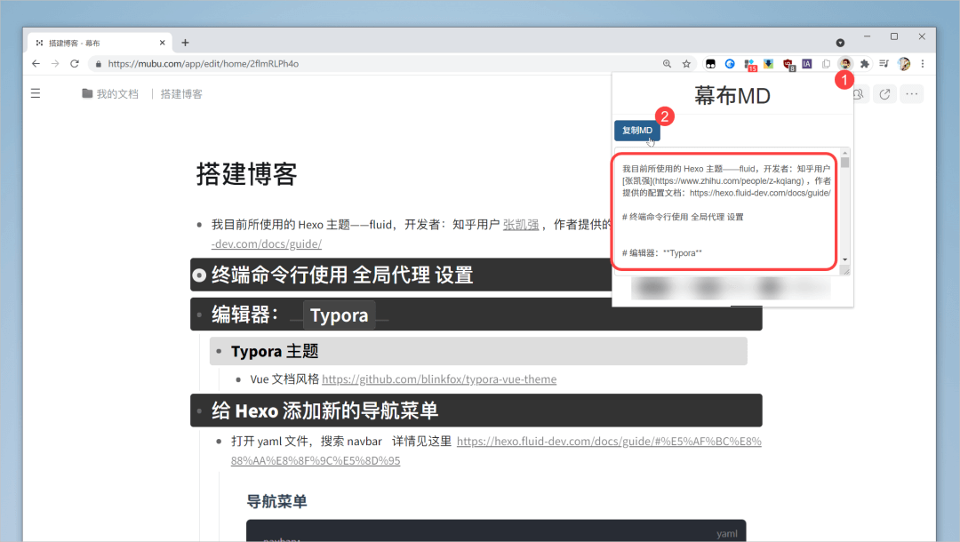
Task: Click the 搭建博客 document title
Action: click(x=247, y=174)
